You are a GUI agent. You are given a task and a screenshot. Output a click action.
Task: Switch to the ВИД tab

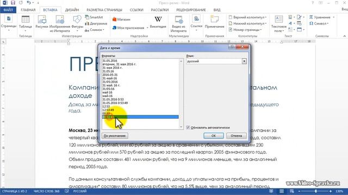click(x=217, y=10)
